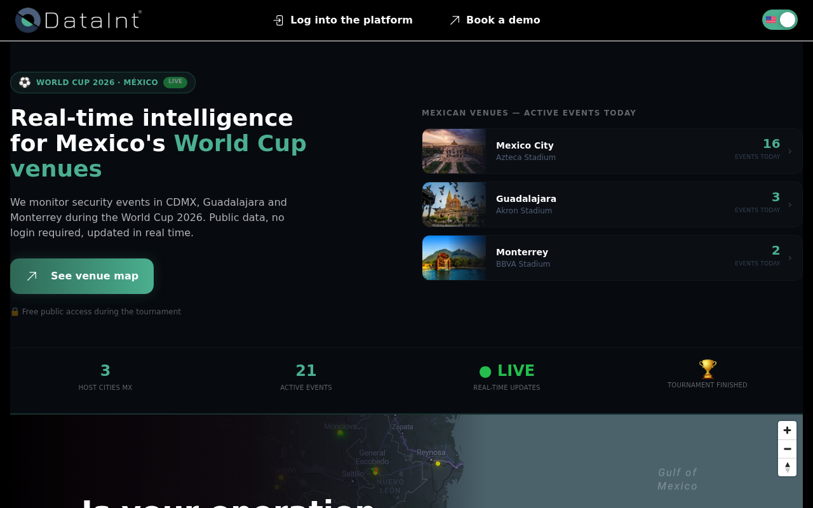Select the Mexico City venue title

pyautogui.click(x=525, y=145)
